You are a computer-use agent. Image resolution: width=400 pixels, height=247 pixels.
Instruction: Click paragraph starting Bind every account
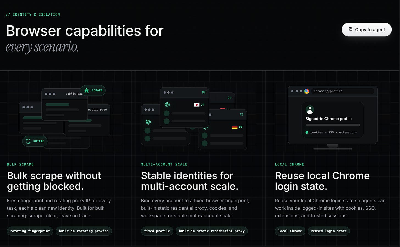pos(195,208)
